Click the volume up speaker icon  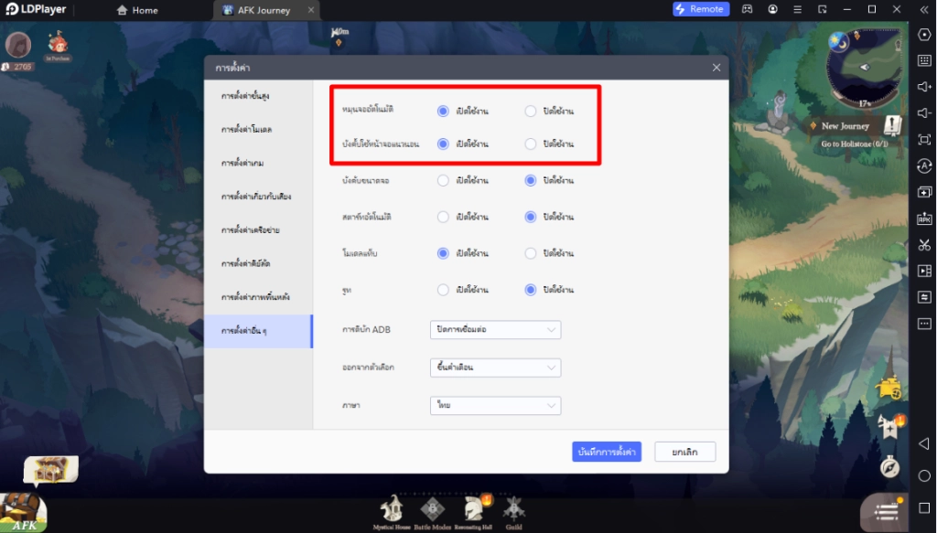(924, 87)
